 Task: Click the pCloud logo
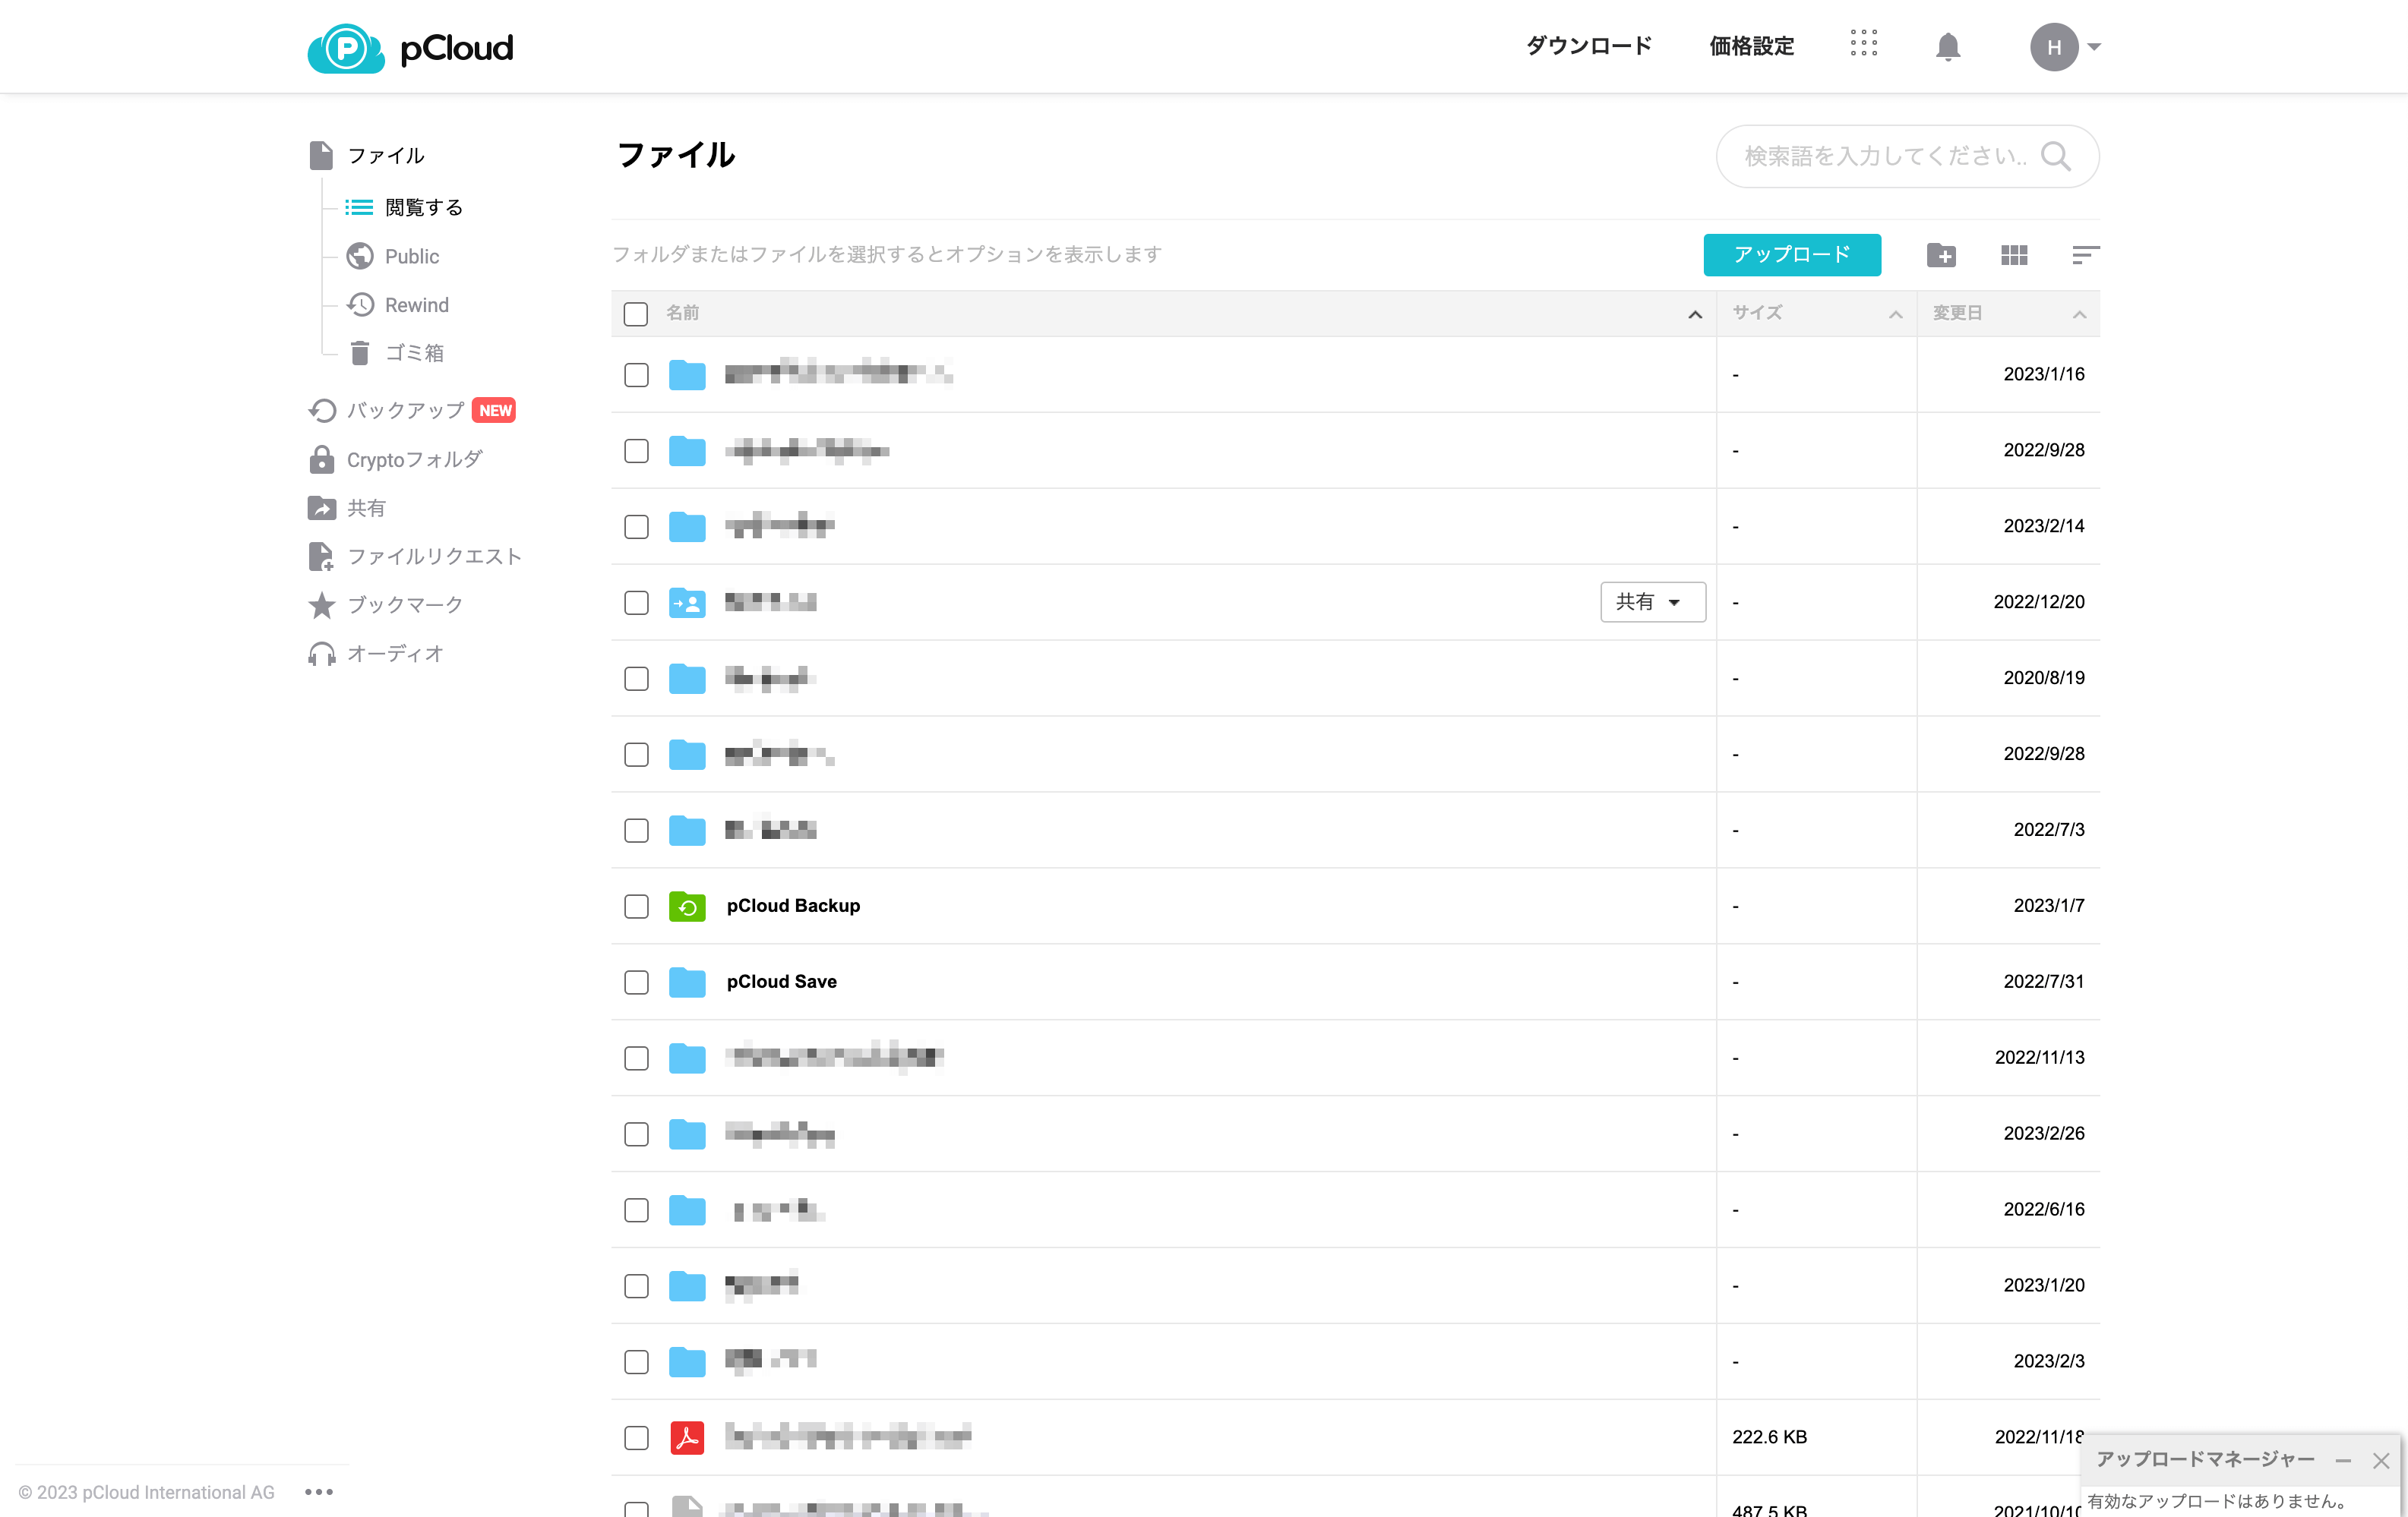(410, 47)
